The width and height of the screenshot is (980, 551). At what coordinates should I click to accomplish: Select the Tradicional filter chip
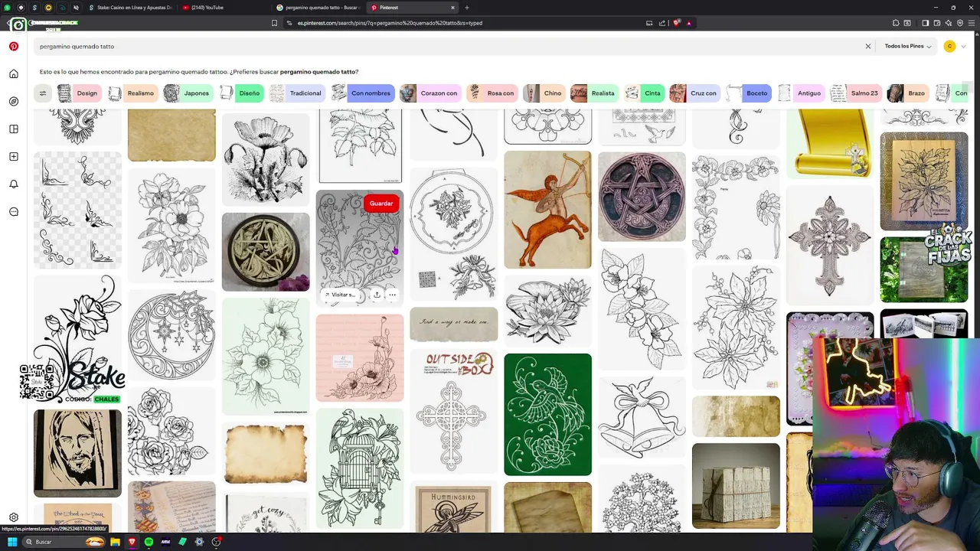click(x=296, y=93)
